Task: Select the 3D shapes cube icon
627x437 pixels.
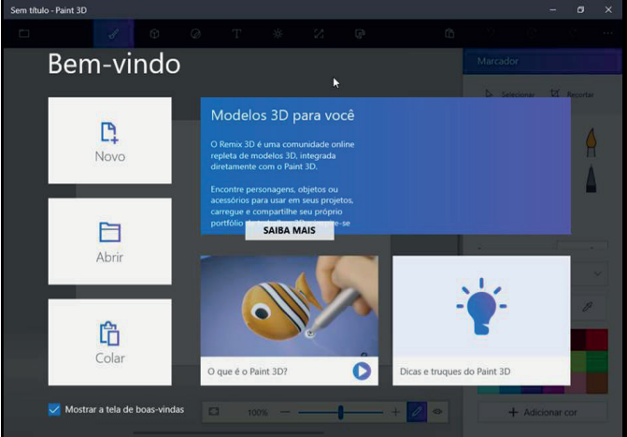Action: tap(154, 34)
